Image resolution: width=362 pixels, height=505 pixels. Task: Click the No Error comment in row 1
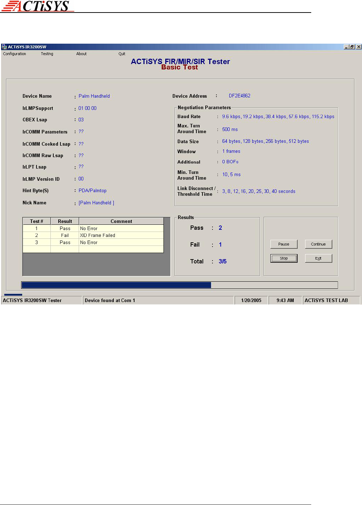[121, 228]
